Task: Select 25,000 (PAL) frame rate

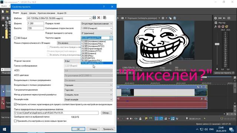Action: tap(97, 56)
